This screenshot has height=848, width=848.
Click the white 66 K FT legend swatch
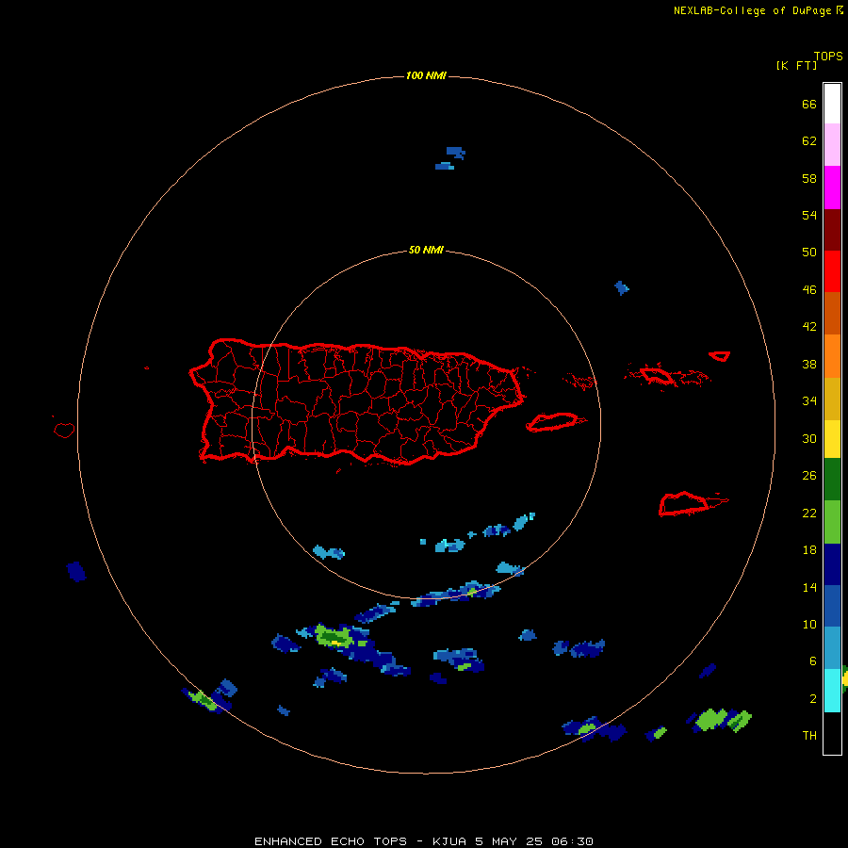pyautogui.click(x=832, y=104)
